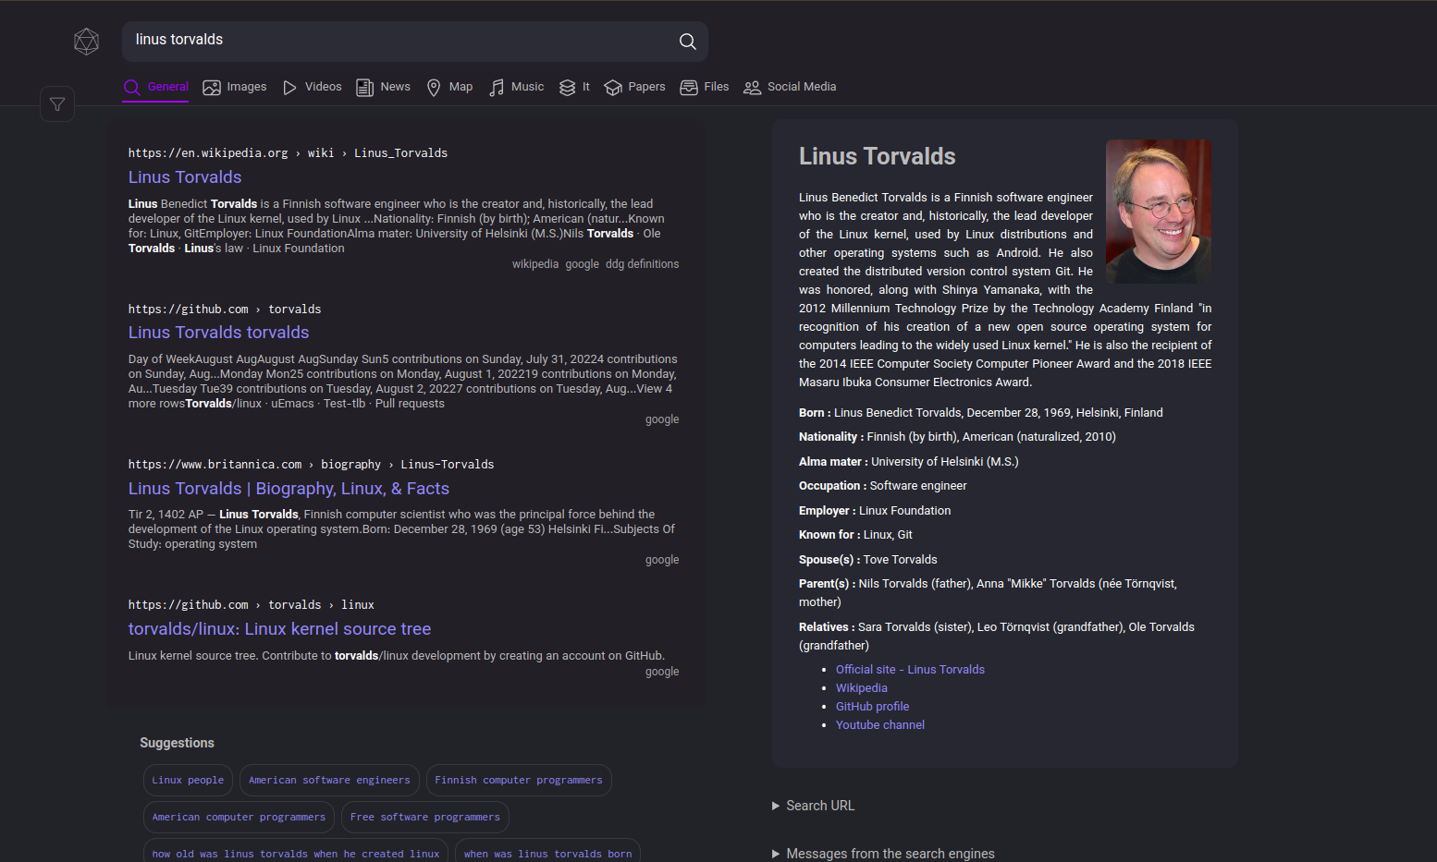Open the Wikipedia link in infobox
This screenshot has height=862, width=1437.
click(x=862, y=688)
